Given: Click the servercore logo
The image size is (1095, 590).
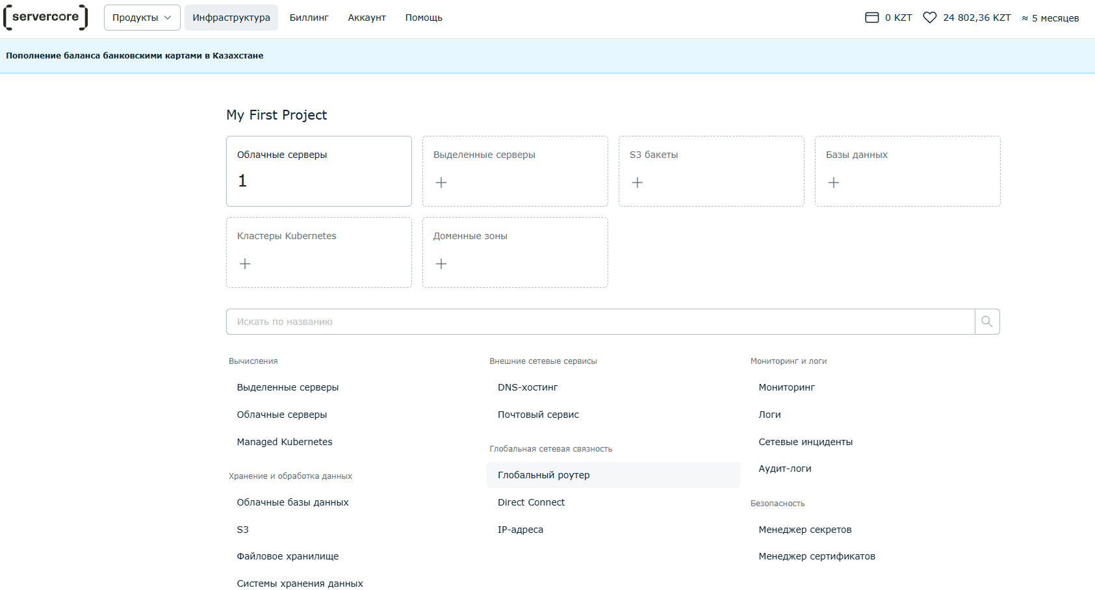Looking at the screenshot, I should [x=45, y=18].
